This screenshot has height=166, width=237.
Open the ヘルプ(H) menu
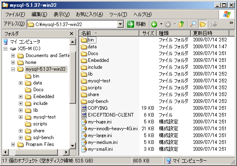point(142,14)
